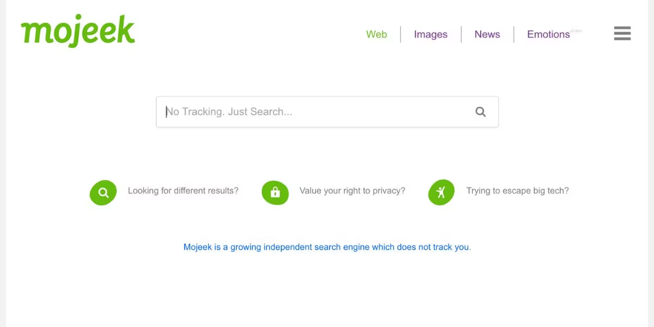Click the magnifier icon inside the search bar
Screen dimensions: 654x327
tap(480, 111)
